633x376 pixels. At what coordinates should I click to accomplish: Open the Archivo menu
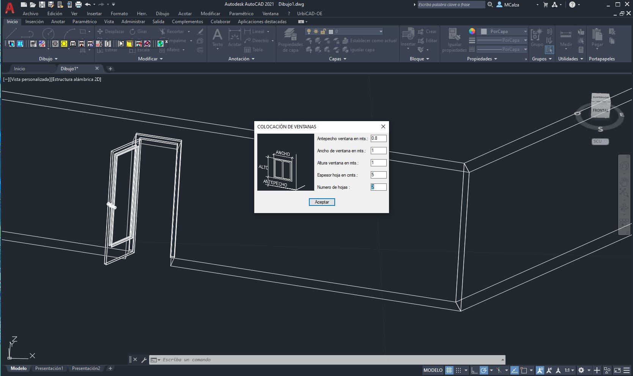click(30, 13)
